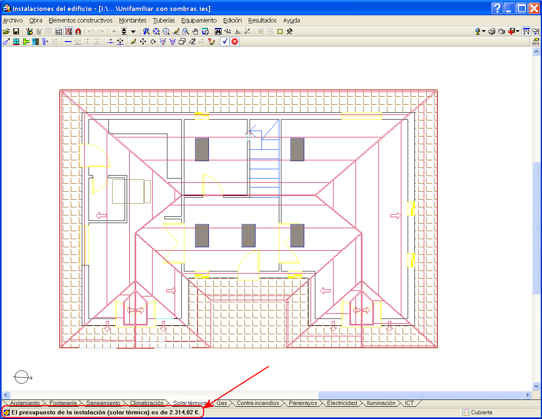Click the redraw magnifier icon
The image size is (542, 419).
(x=146, y=31)
